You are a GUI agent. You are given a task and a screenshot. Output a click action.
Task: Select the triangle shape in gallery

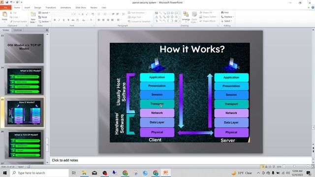pos(157,17)
